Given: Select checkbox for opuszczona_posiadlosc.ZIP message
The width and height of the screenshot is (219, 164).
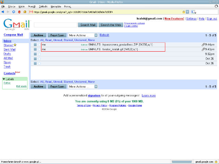Looking at the screenshot, I should tap(35, 45).
